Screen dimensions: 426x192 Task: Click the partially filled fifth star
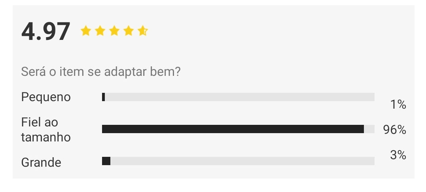coord(143,31)
